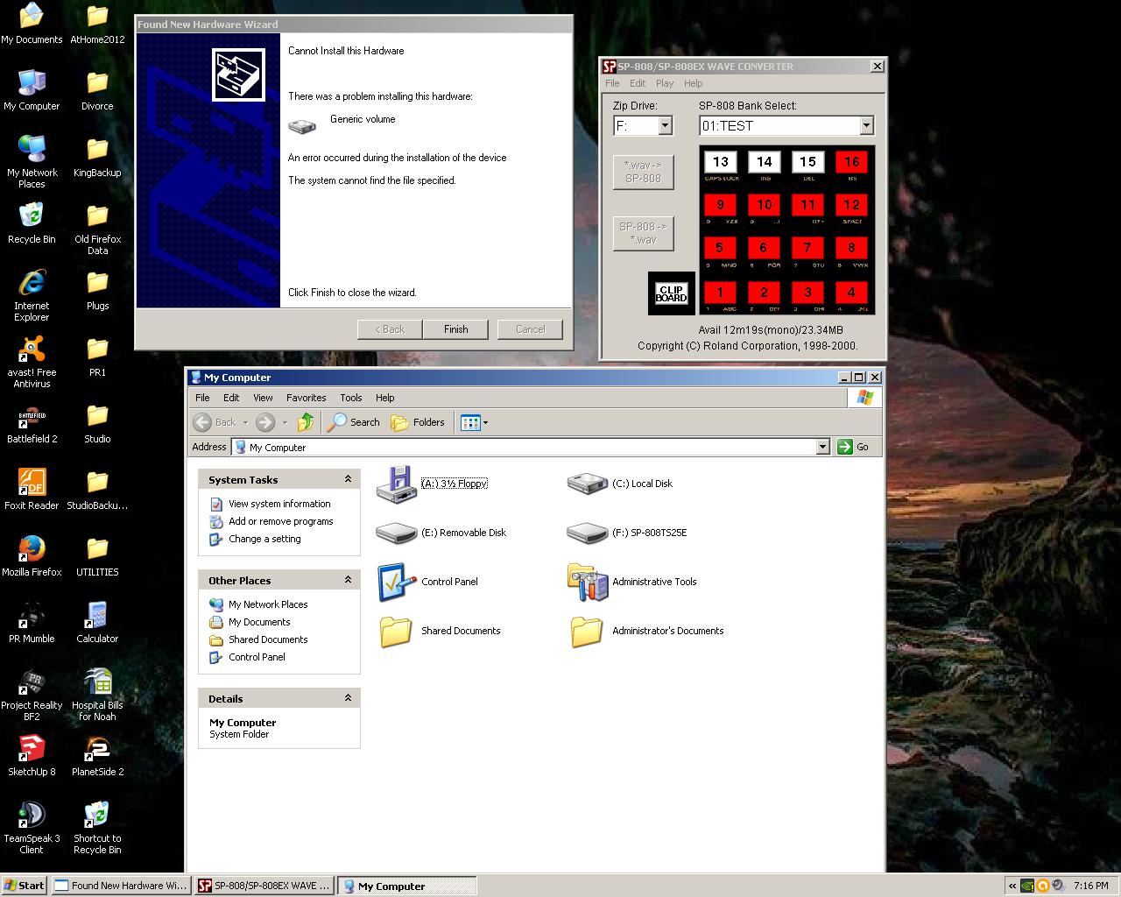Collapse the Details panel
Screen dimensions: 1121x897
click(348, 698)
